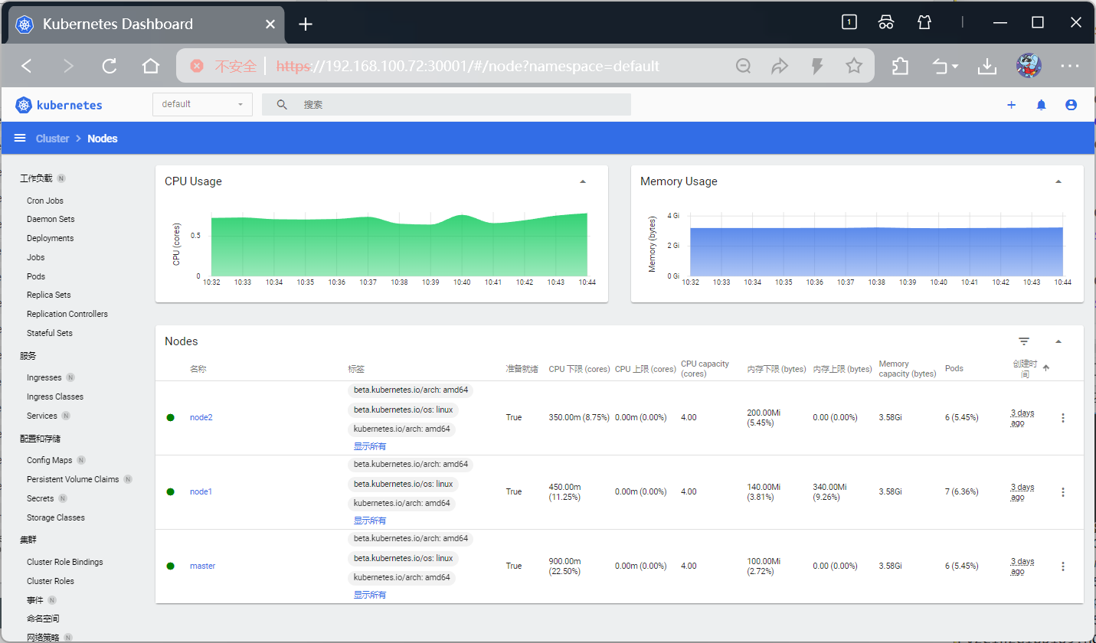Open the node2 details link
The height and width of the screenshot is (643, 1096).
point(201,417)
